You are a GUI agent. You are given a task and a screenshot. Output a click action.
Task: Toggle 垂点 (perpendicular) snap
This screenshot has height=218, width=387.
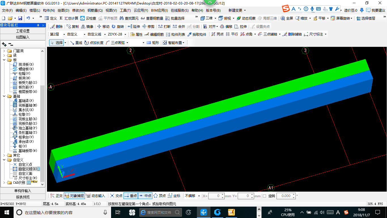click(131, 196)
